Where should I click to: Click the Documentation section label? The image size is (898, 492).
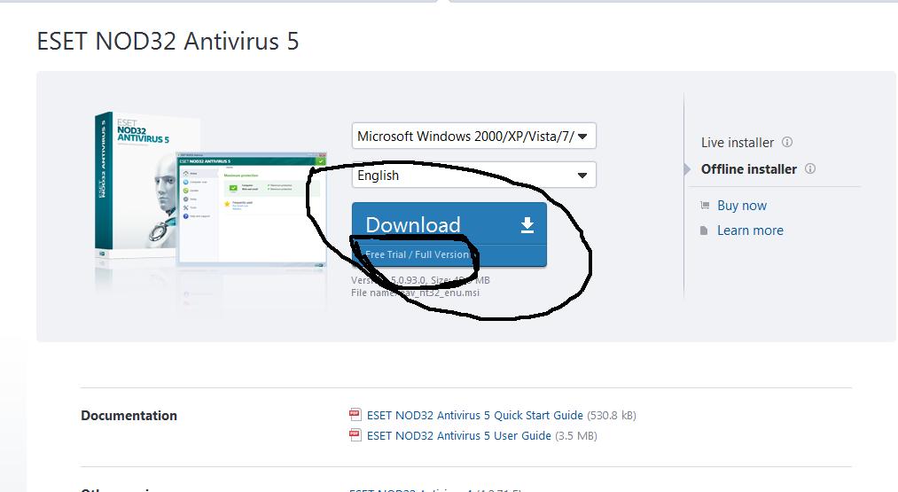click(x=129, y=415)
